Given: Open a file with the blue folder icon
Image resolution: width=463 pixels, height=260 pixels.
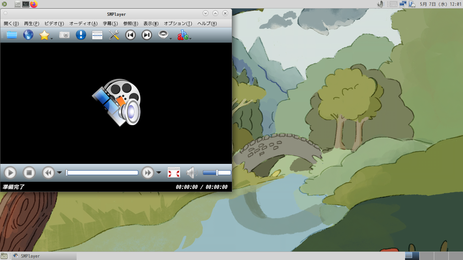Looking at the screenshot, I should (x=12, y=35).
